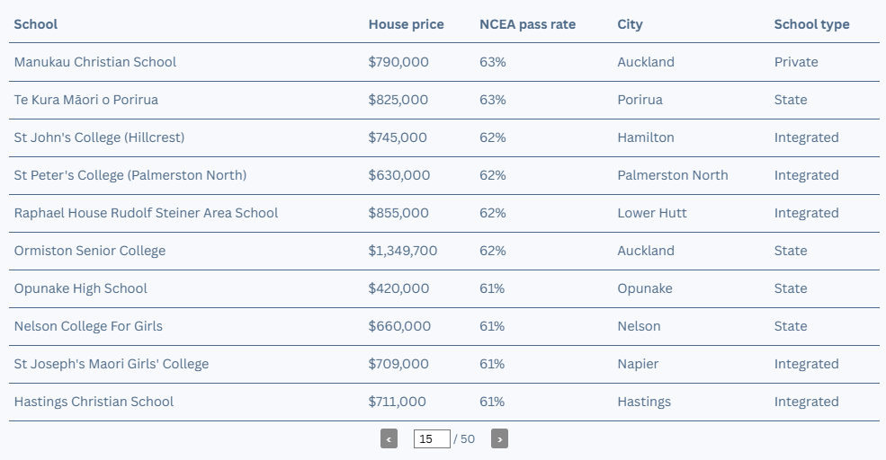Select the Manukau Christian School row
886x460 pixels.
[444, 62]
